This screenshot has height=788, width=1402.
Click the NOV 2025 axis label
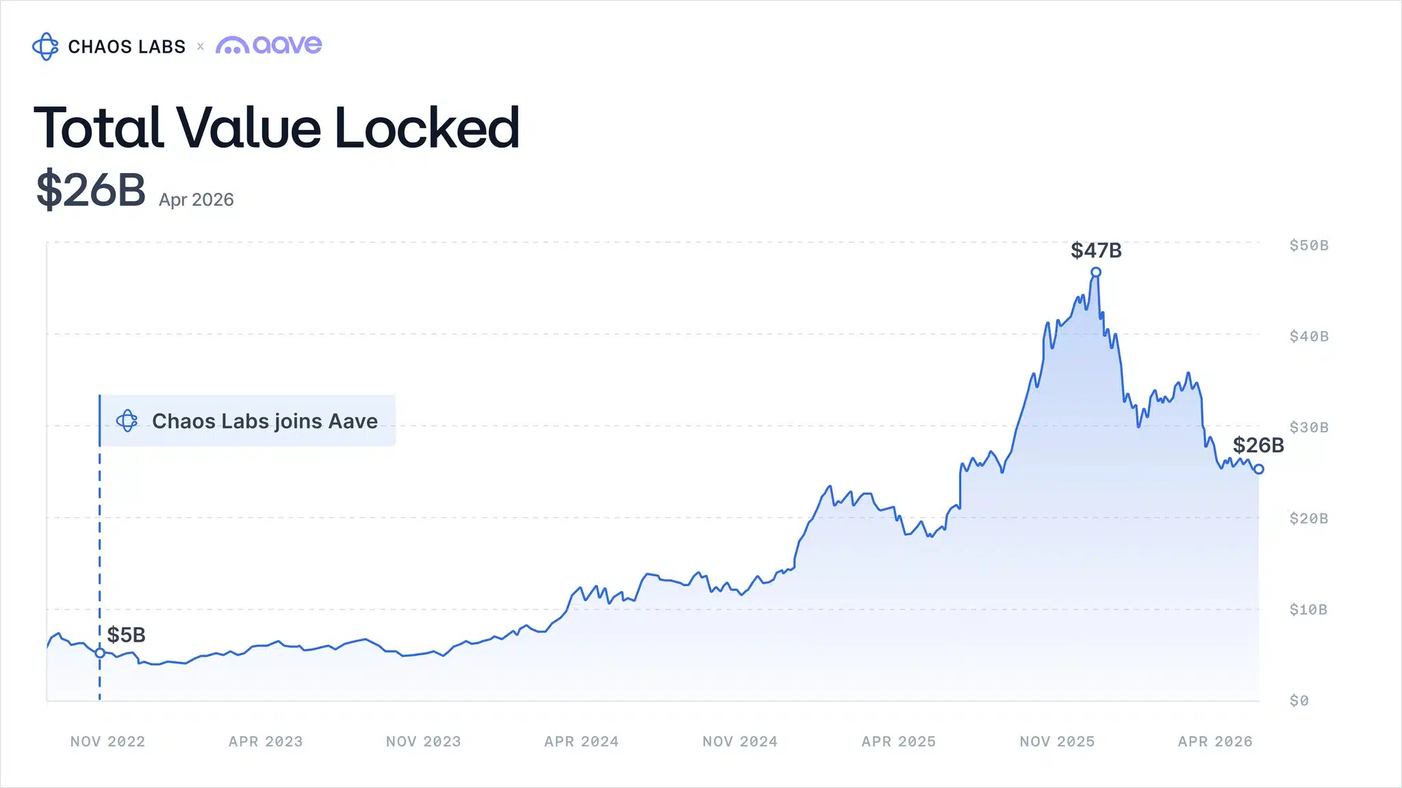point(1057,741)
